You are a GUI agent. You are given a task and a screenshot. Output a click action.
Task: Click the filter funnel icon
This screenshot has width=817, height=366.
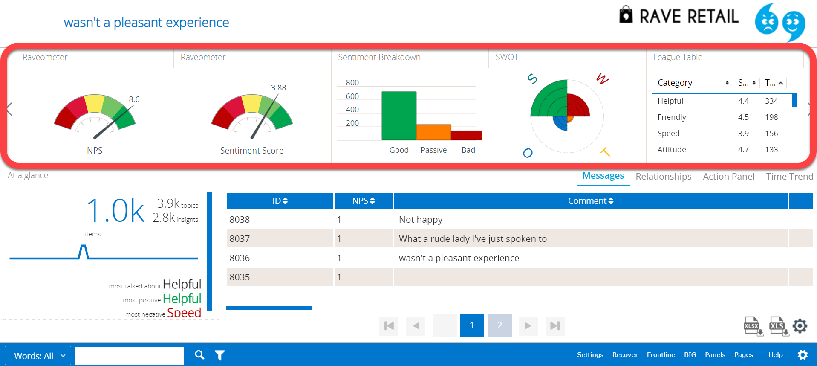point(219,355)
